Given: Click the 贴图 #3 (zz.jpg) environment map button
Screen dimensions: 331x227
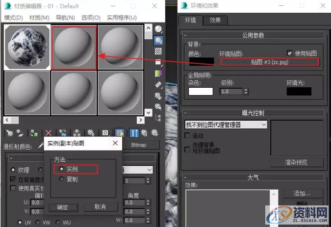Looking at the screenshot, I should pos(270,62).
